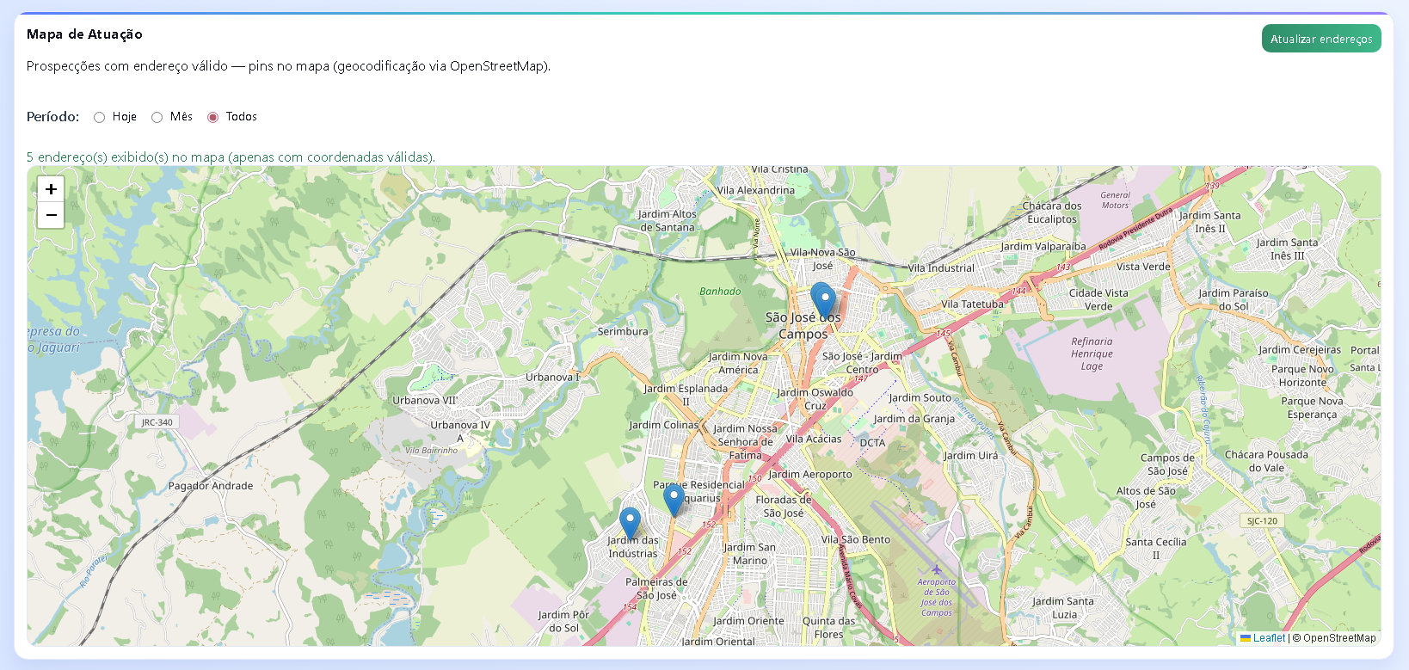
Task: Click the pin above Jardim das Indústrias
Action: pyautogui.click(x=630, y=521)
